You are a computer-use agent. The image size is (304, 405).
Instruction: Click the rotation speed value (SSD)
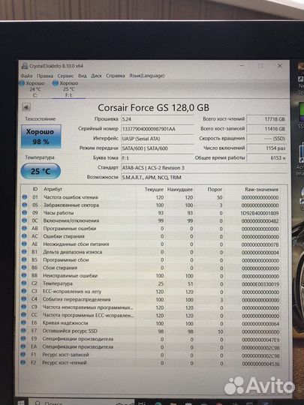(266, 139)
